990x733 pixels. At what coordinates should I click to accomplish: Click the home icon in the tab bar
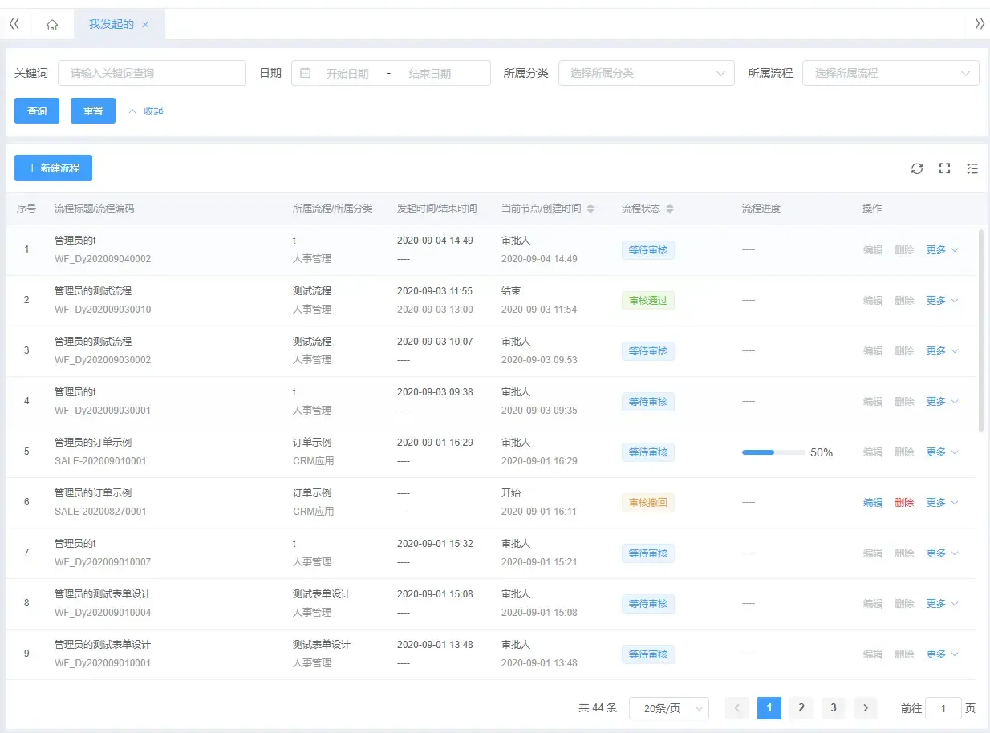pos(52,24)
